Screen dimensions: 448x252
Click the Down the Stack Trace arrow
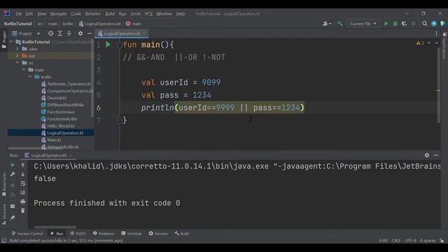click(23, 174)
